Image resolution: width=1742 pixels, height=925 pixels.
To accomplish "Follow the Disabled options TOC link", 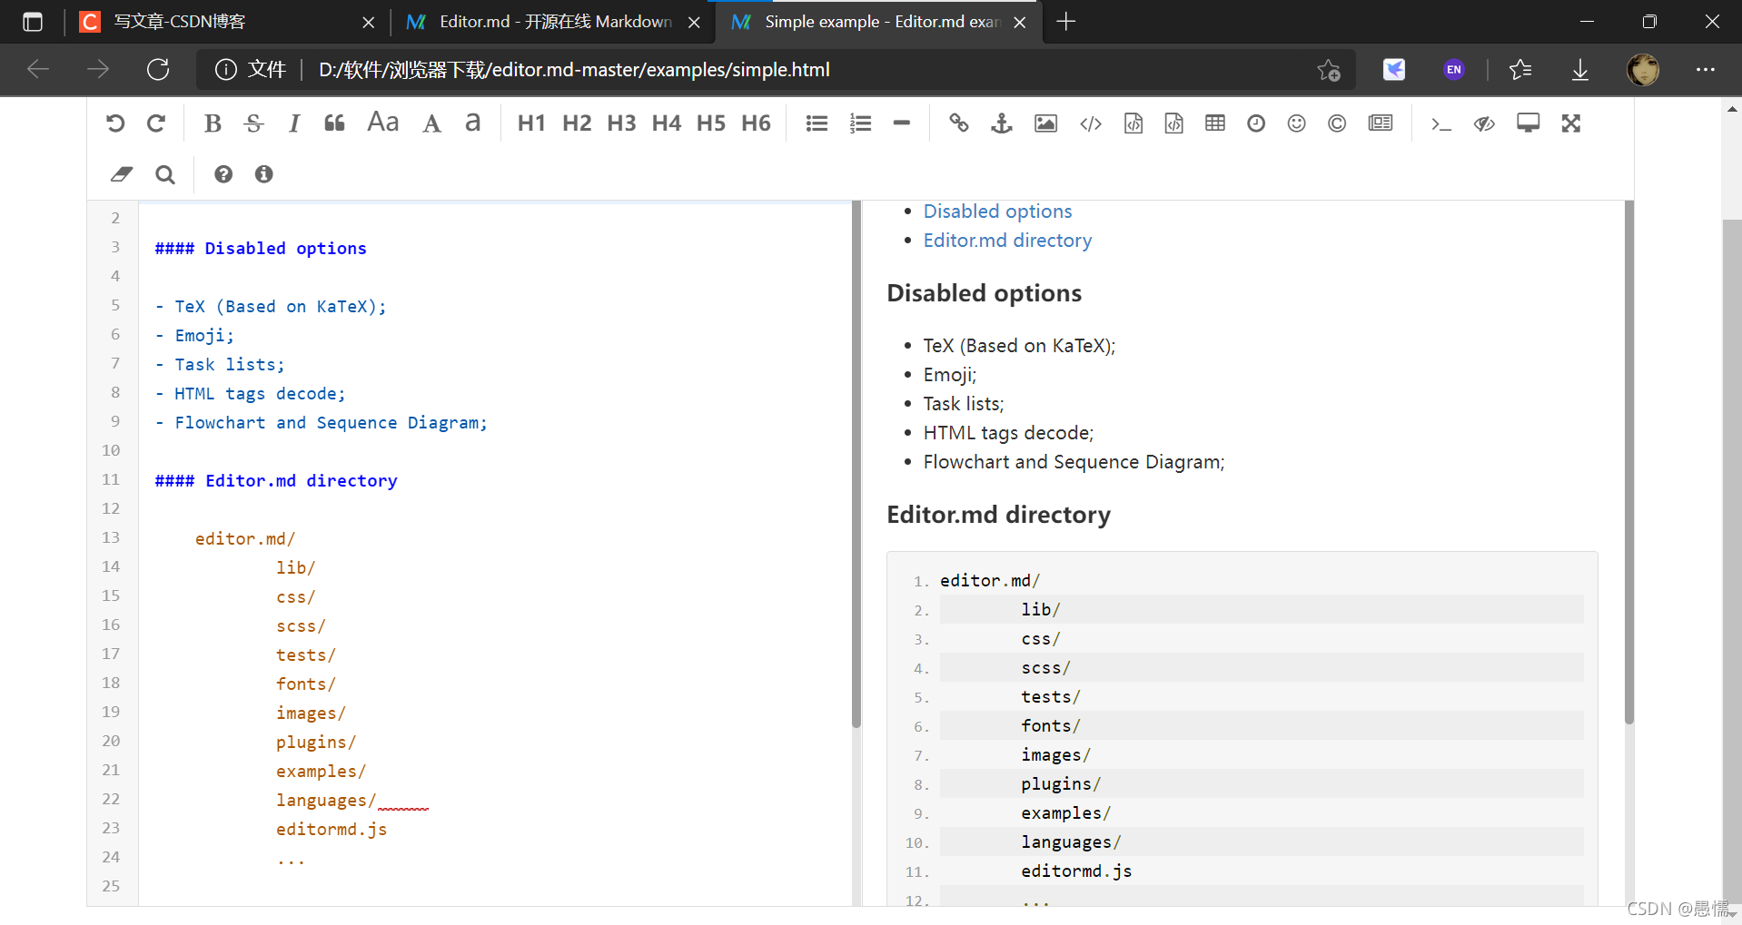I will (x=997, y=212).
